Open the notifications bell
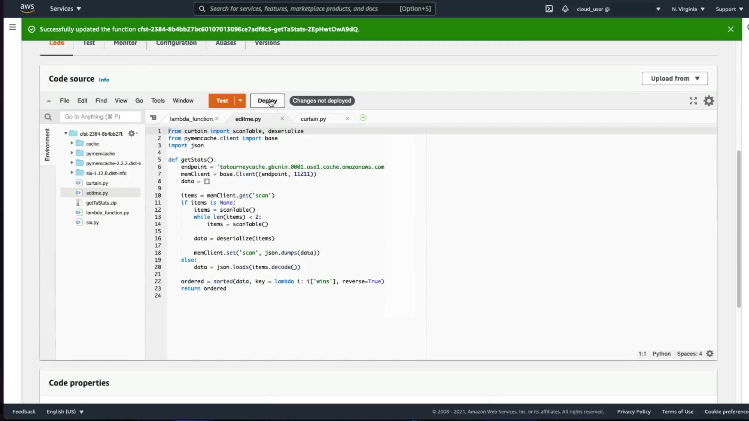This screenshot has height=421, width=749. pos(565,9)
